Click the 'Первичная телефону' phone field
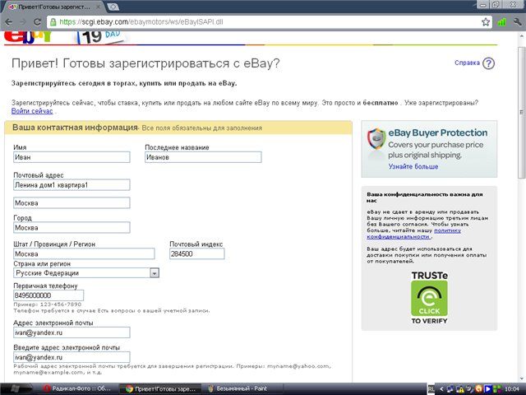The height and width of the screenshot is (395, 526). pos(48,295)
